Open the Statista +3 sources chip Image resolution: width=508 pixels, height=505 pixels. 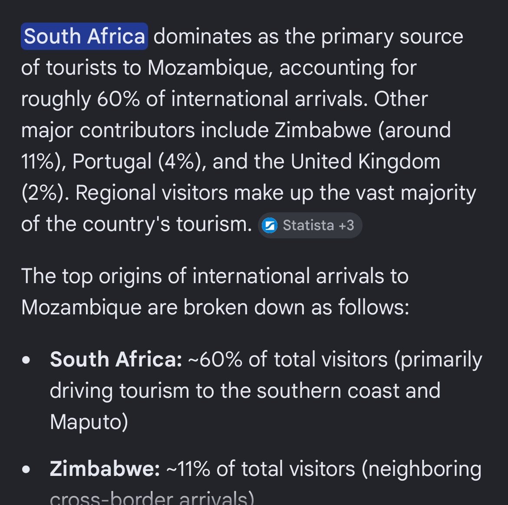pos(310,225)
